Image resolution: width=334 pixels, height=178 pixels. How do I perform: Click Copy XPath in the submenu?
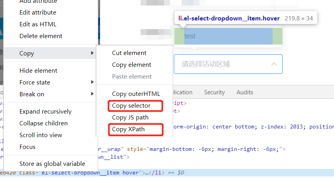pyautogui.click(x=128, y=129)
